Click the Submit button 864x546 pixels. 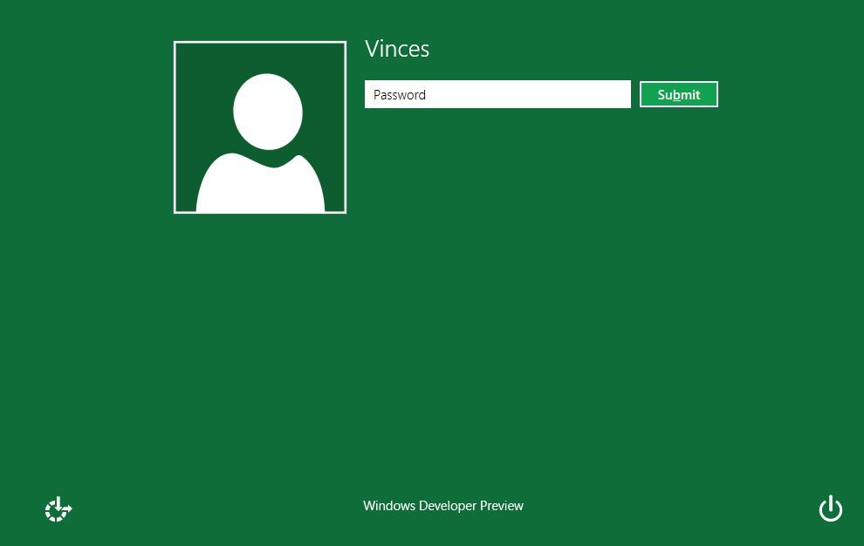pyautogui.click(x=679, y=94)
